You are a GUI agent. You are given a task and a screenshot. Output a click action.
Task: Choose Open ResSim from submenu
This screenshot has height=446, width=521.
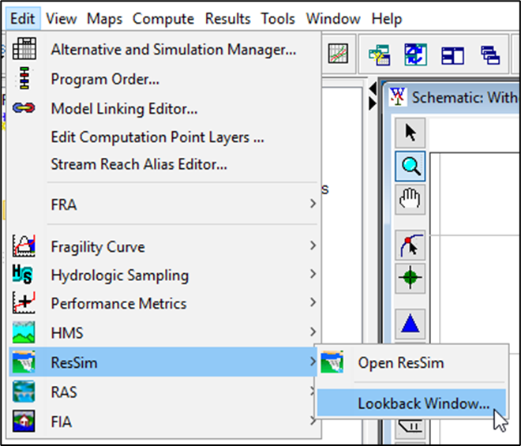click(411, 363)
